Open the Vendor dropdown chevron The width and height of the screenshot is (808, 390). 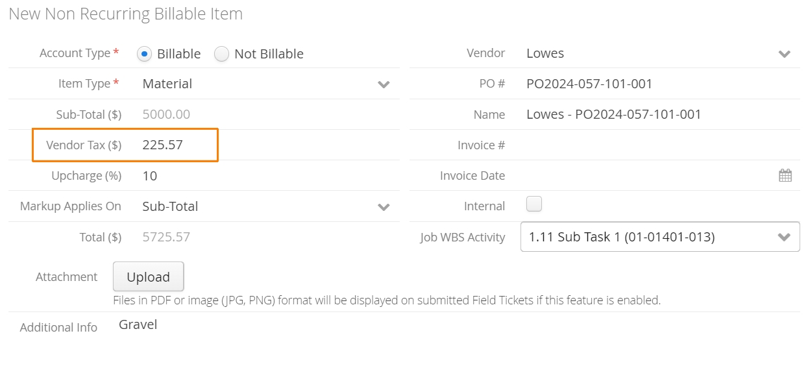[785, 54]
